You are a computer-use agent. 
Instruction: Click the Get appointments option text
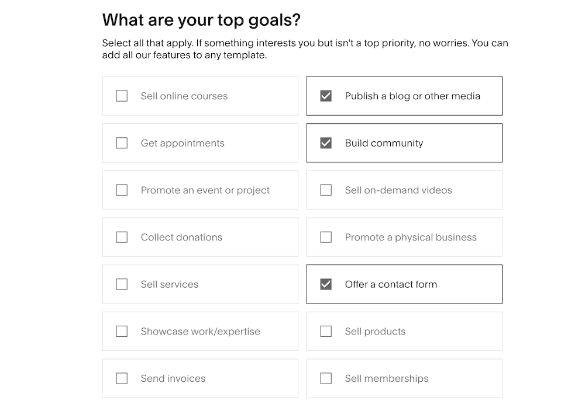(183, 143)
